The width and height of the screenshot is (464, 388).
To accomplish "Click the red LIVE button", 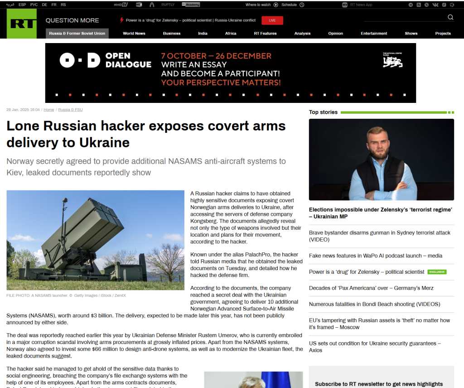I will pos(272,20).
